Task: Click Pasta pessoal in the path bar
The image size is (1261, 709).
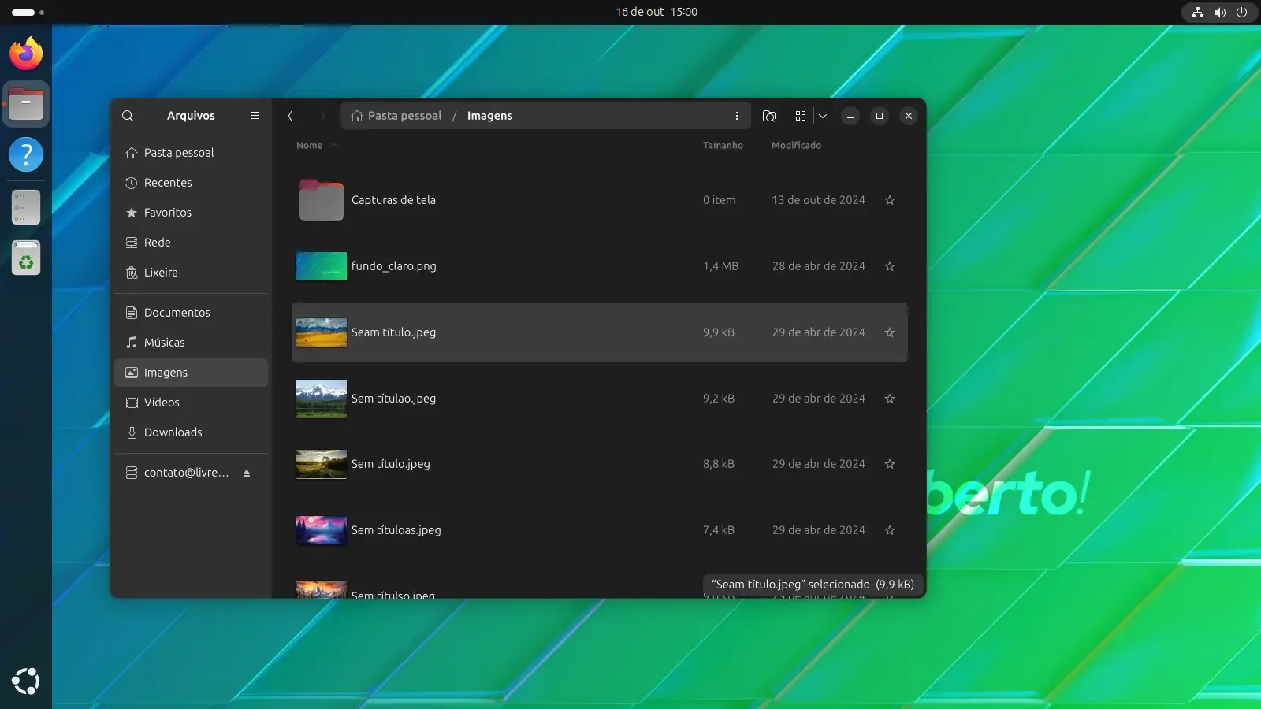Action: coord(396,116)
